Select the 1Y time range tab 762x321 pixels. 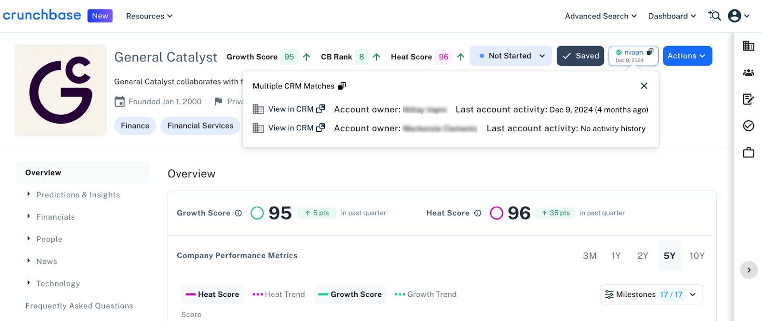tap(616, 256)
